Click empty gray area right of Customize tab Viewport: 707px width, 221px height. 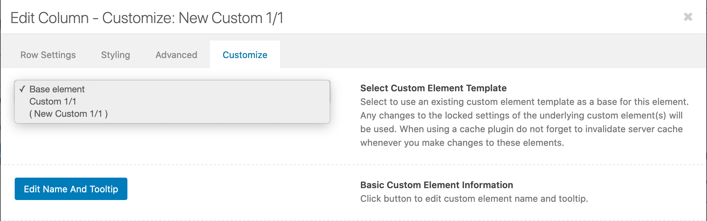click(x=490, y=54)
